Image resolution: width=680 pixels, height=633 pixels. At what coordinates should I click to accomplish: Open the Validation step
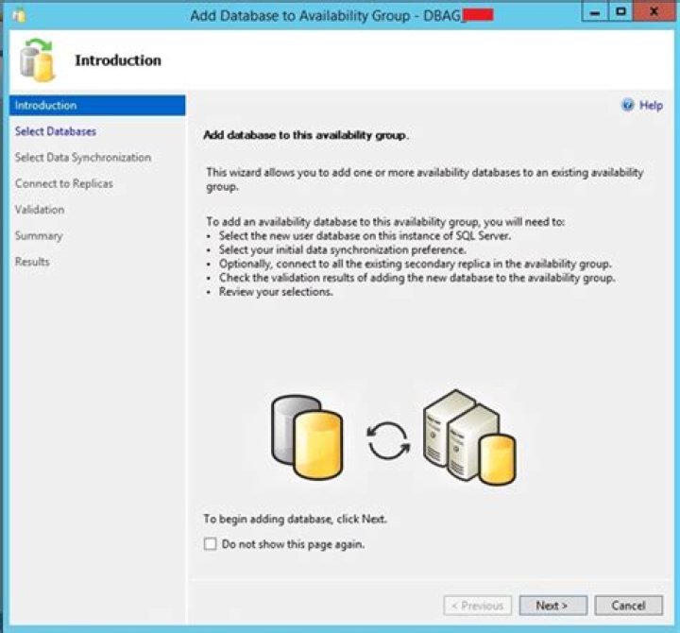[40, 210]
